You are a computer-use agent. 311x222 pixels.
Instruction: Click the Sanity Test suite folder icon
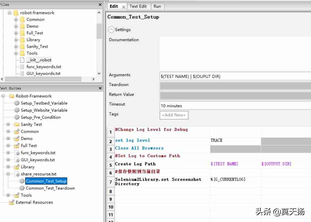(17, 125)
